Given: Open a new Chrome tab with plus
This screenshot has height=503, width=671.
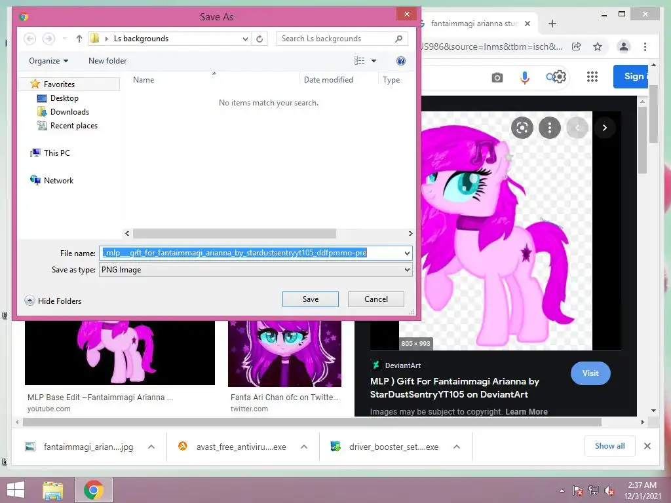Looking at the screenshot, I should coord(552,24).
